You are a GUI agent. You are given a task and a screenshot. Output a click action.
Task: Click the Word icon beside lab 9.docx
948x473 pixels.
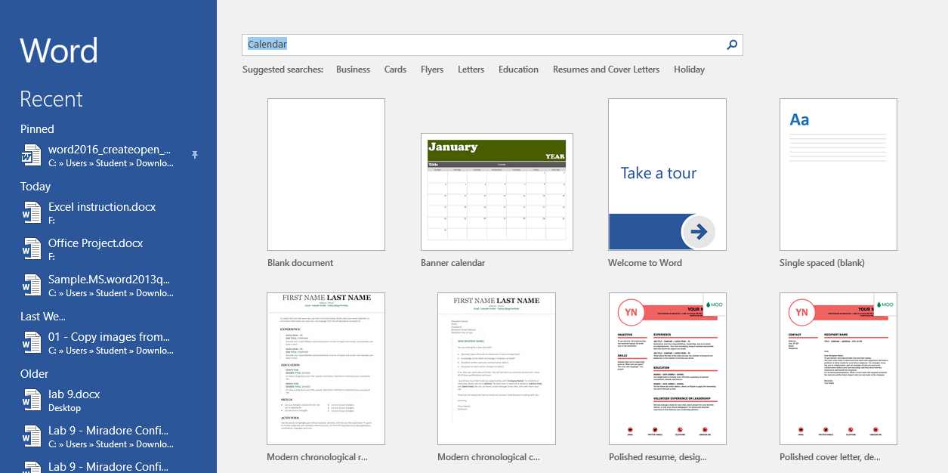32,400
